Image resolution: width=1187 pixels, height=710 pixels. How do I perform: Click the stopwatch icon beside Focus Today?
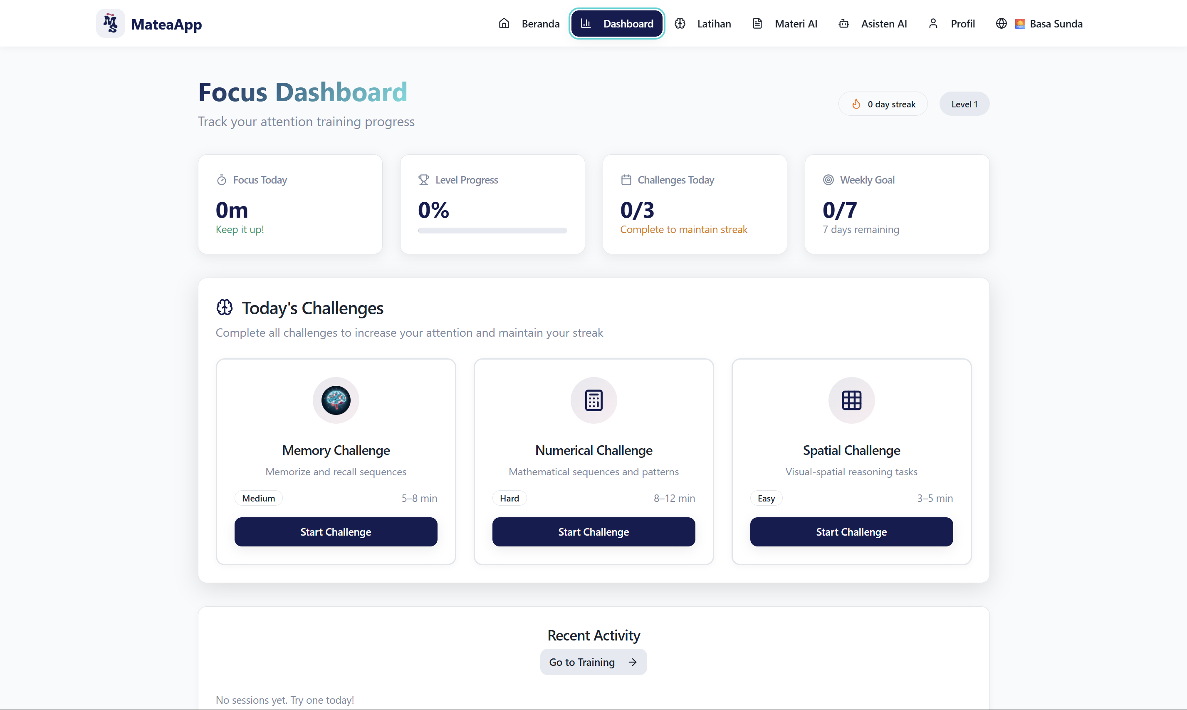pos(221,180)
